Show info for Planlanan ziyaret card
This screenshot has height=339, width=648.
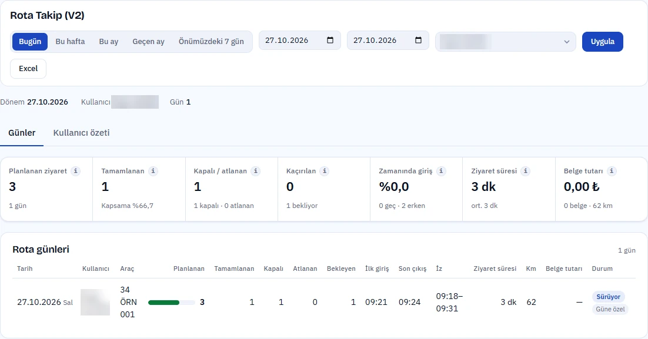pyautogui.click(x=75, y=171)
